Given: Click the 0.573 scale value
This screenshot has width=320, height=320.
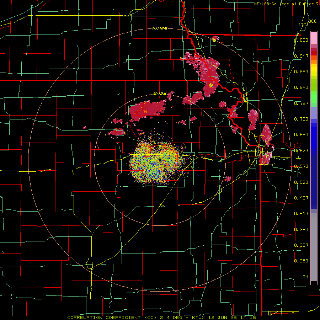Looking at the screenshot, I should (301, 166).
